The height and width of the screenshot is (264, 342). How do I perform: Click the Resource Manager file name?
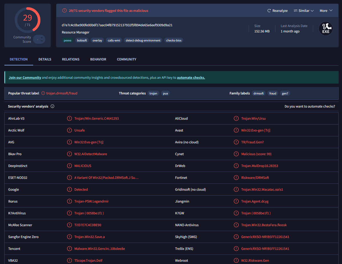(x=76, y=32)
